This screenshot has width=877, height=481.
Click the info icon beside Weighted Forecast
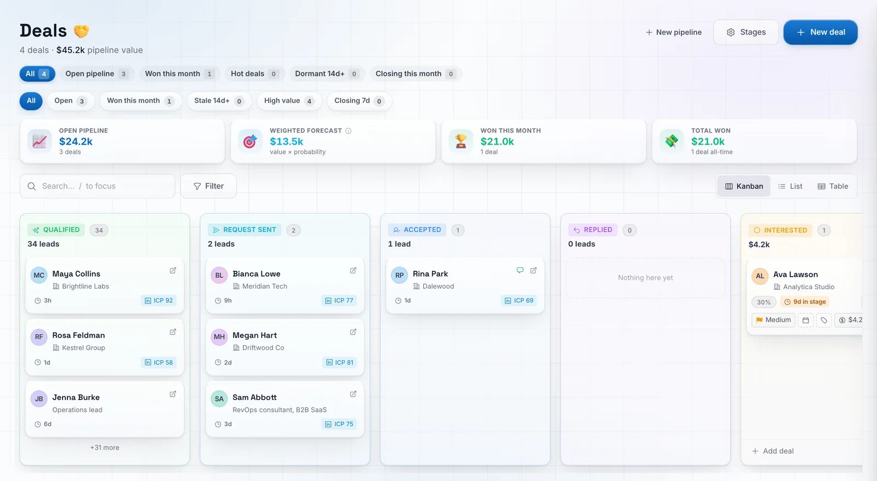pos(349,131)
